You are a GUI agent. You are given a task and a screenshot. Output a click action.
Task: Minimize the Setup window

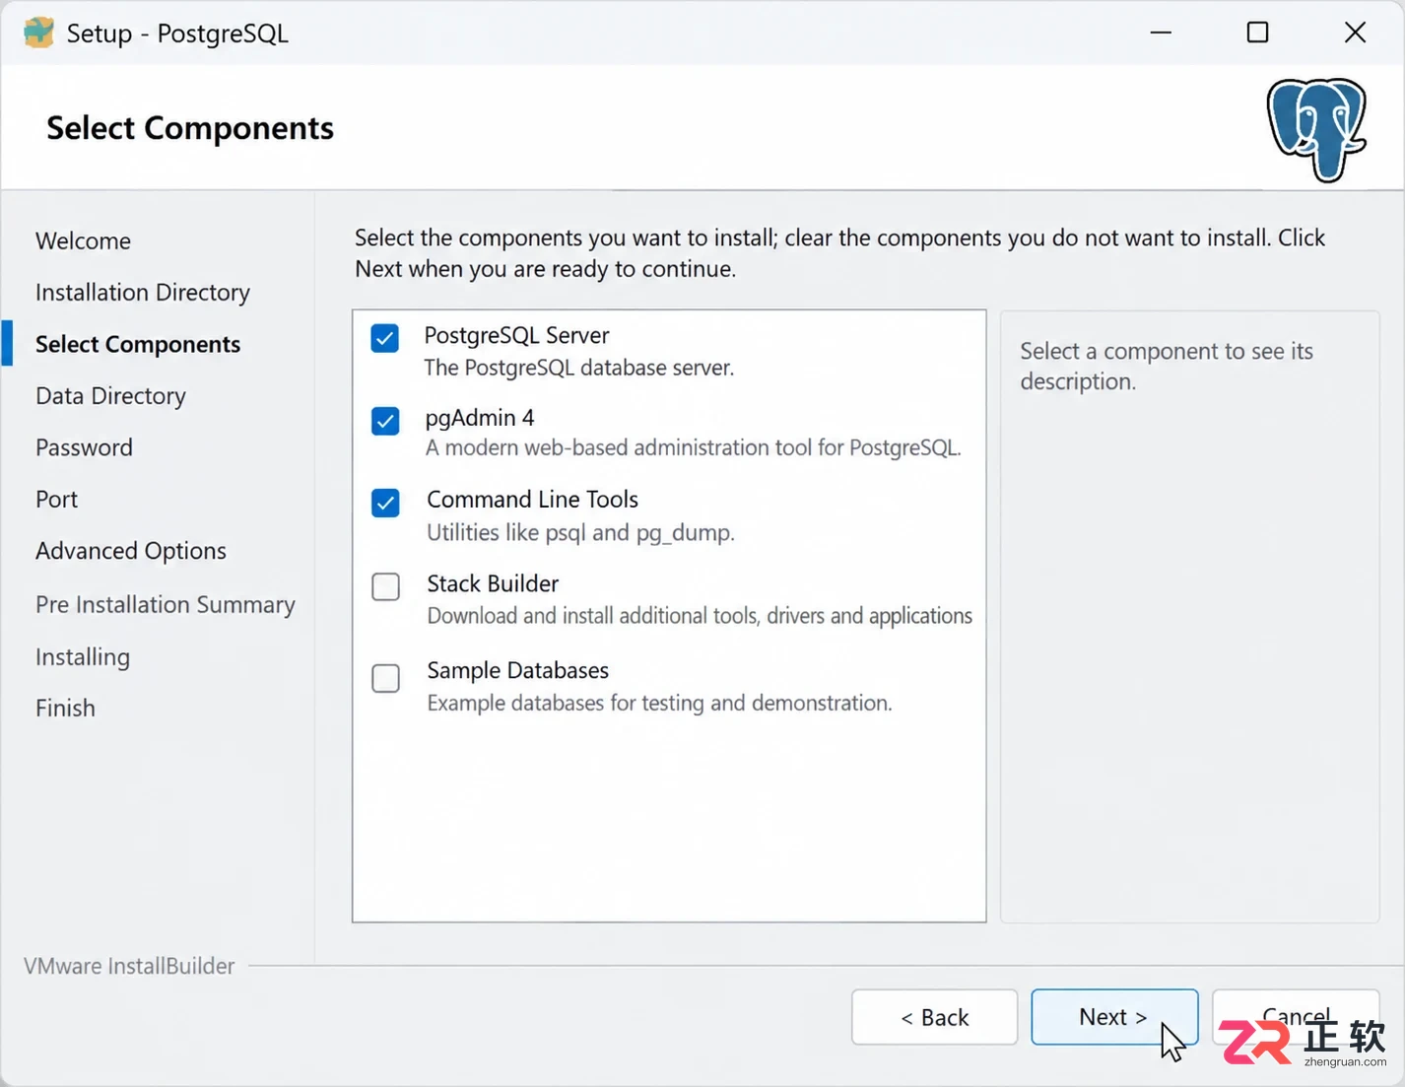tap(1162, 33)
